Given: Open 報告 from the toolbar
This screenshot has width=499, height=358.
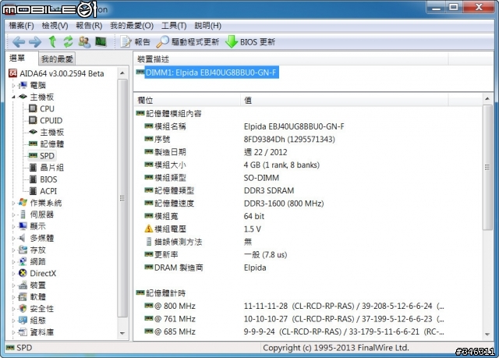Looking at the screenshot, I should point(135,42).
